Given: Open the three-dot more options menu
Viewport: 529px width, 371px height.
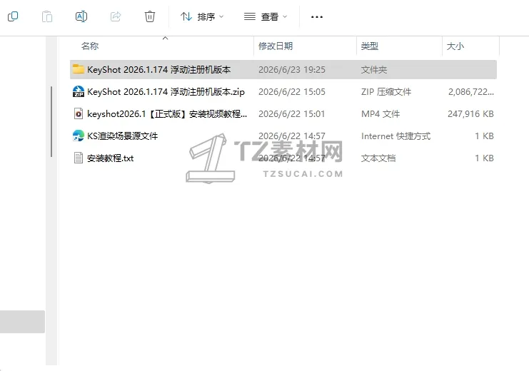Looking at the screenshot, I should tap(317, 16).
